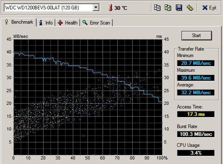
Task: Click the copy screenshot to clipboard icon
Action: [168, 8]
